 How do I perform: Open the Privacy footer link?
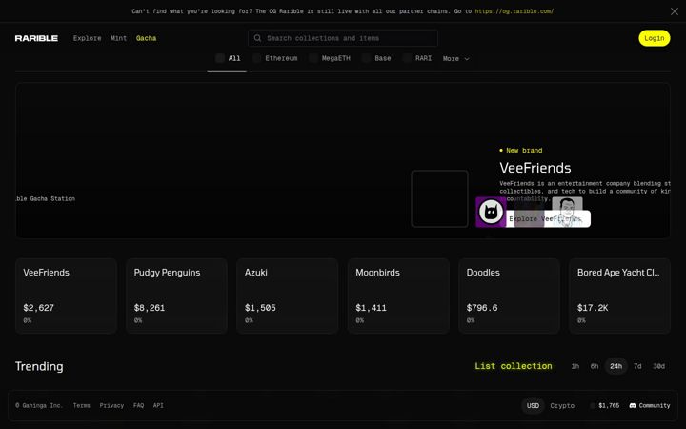(111, 406)
